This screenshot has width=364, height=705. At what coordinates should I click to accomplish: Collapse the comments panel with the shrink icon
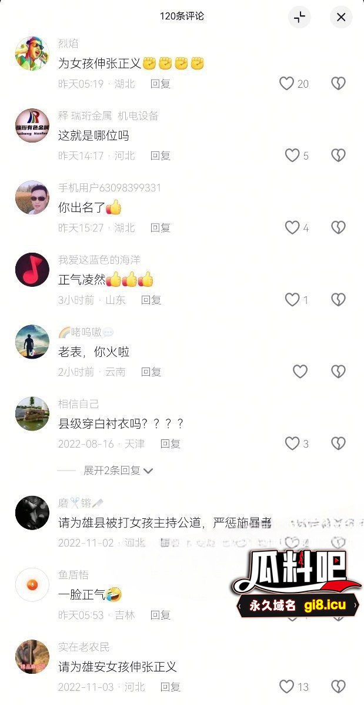point(299,17)
